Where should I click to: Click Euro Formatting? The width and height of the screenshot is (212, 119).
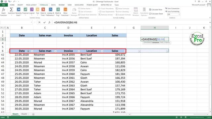click(172, 12)
